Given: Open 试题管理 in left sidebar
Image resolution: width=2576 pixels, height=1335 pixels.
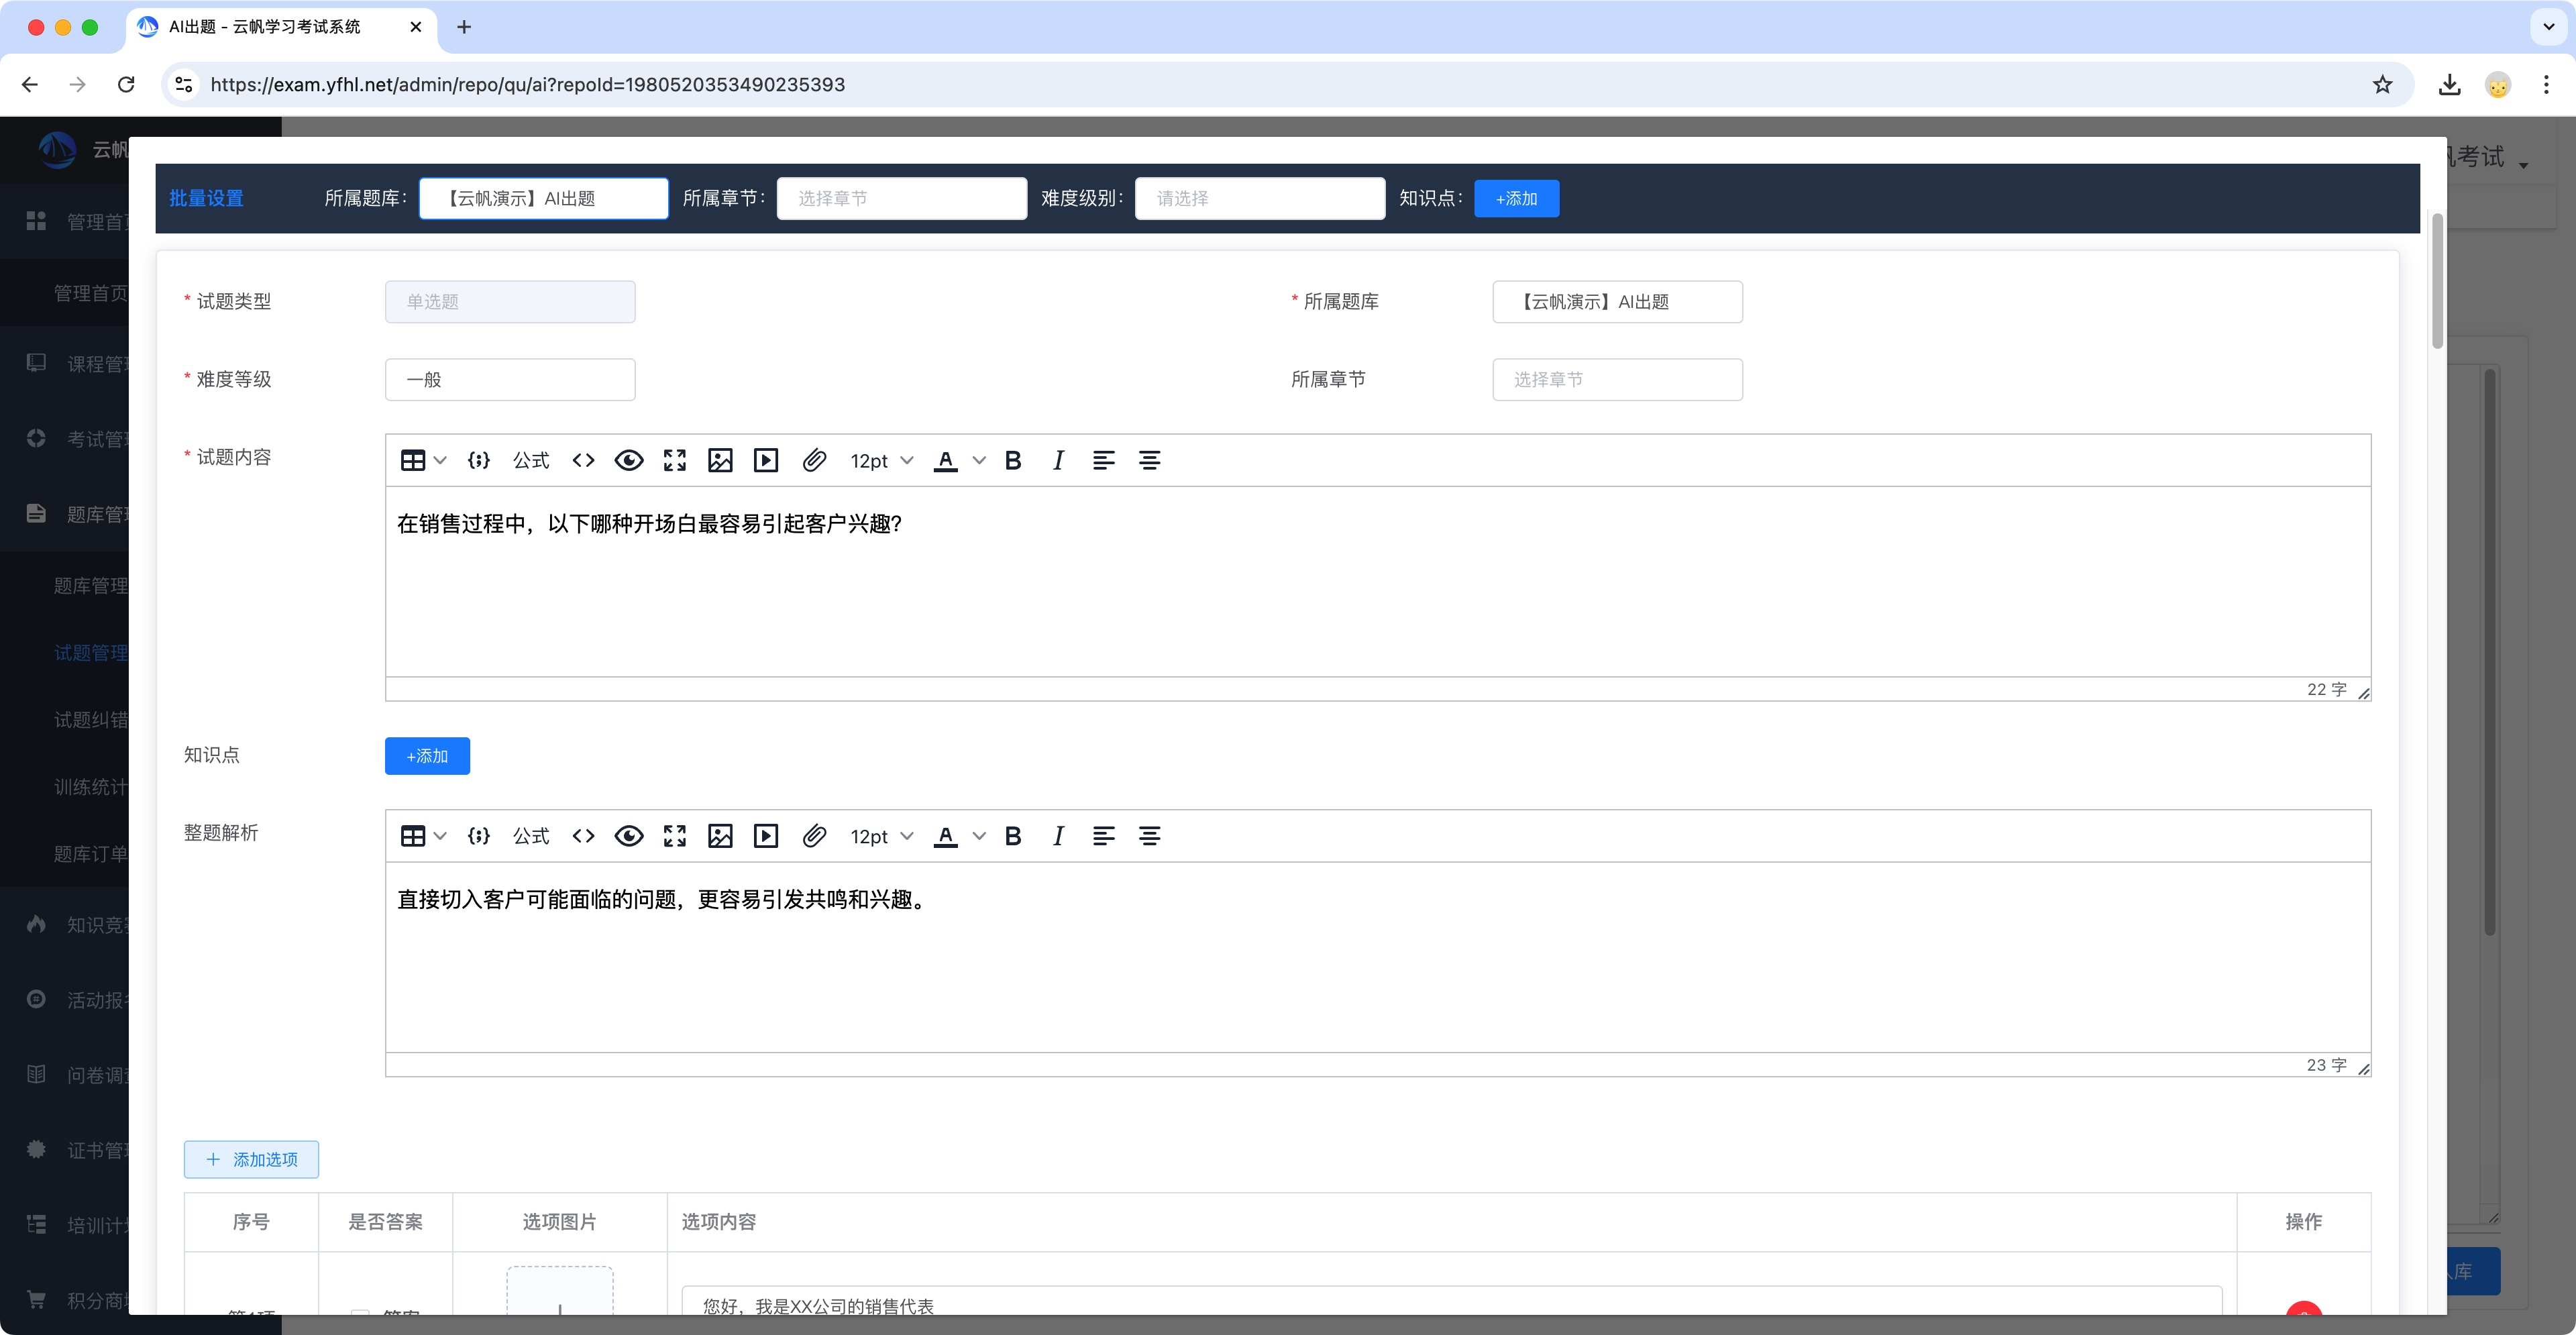Looking at the screenshot, I should pos(90,653).
